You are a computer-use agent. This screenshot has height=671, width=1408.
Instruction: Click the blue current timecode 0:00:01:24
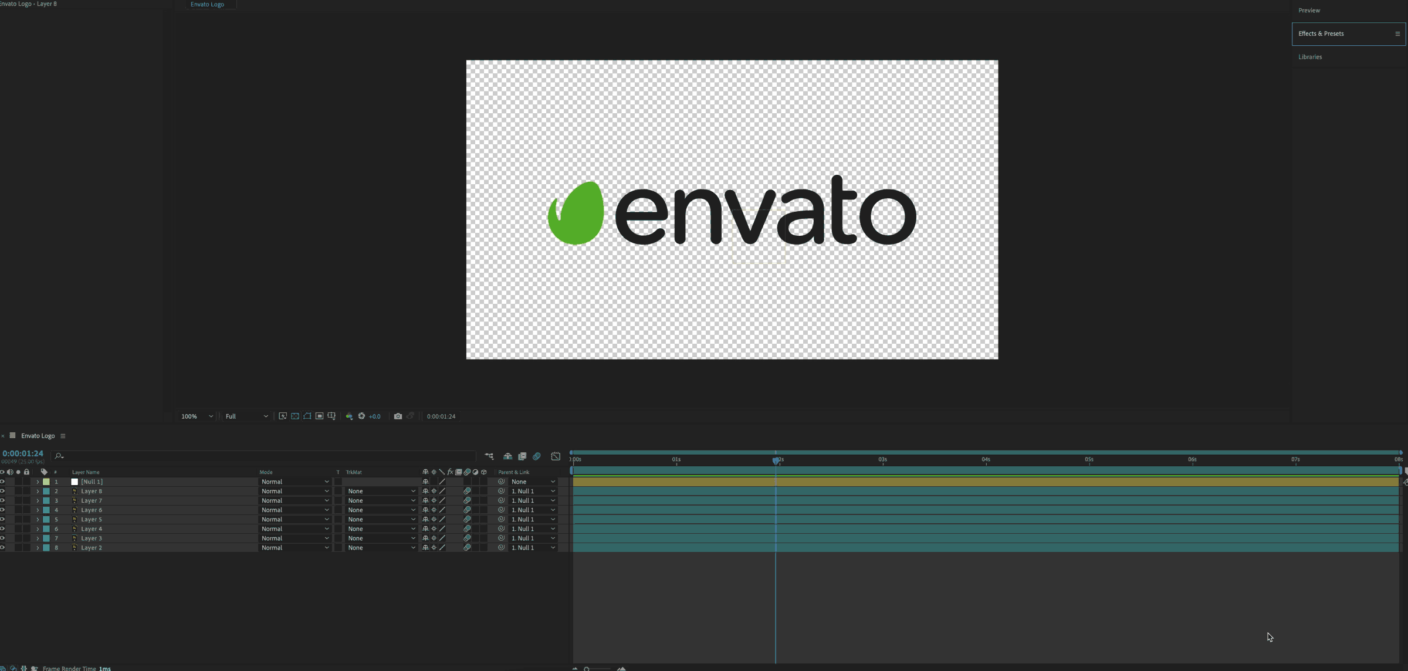tap(23, 453)
